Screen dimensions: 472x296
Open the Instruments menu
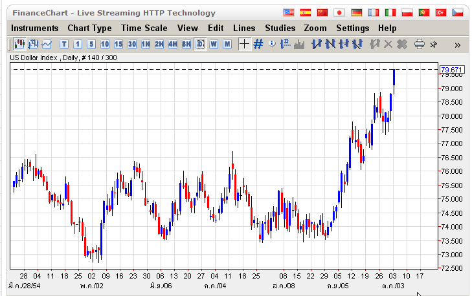(x=34, y=28)
